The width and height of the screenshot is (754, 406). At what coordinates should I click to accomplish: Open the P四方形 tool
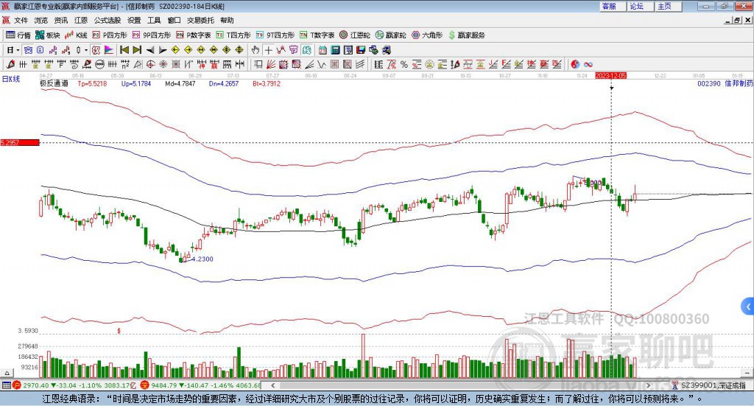point(110,35)
